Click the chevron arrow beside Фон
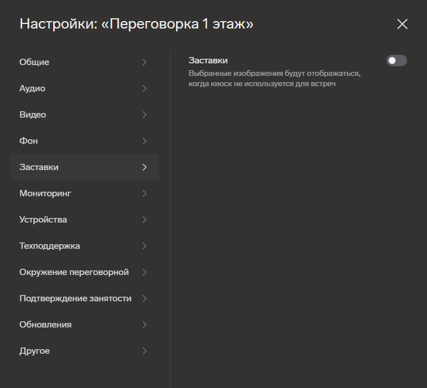Screen dimensions: 427x388 (x=144, y=141)
